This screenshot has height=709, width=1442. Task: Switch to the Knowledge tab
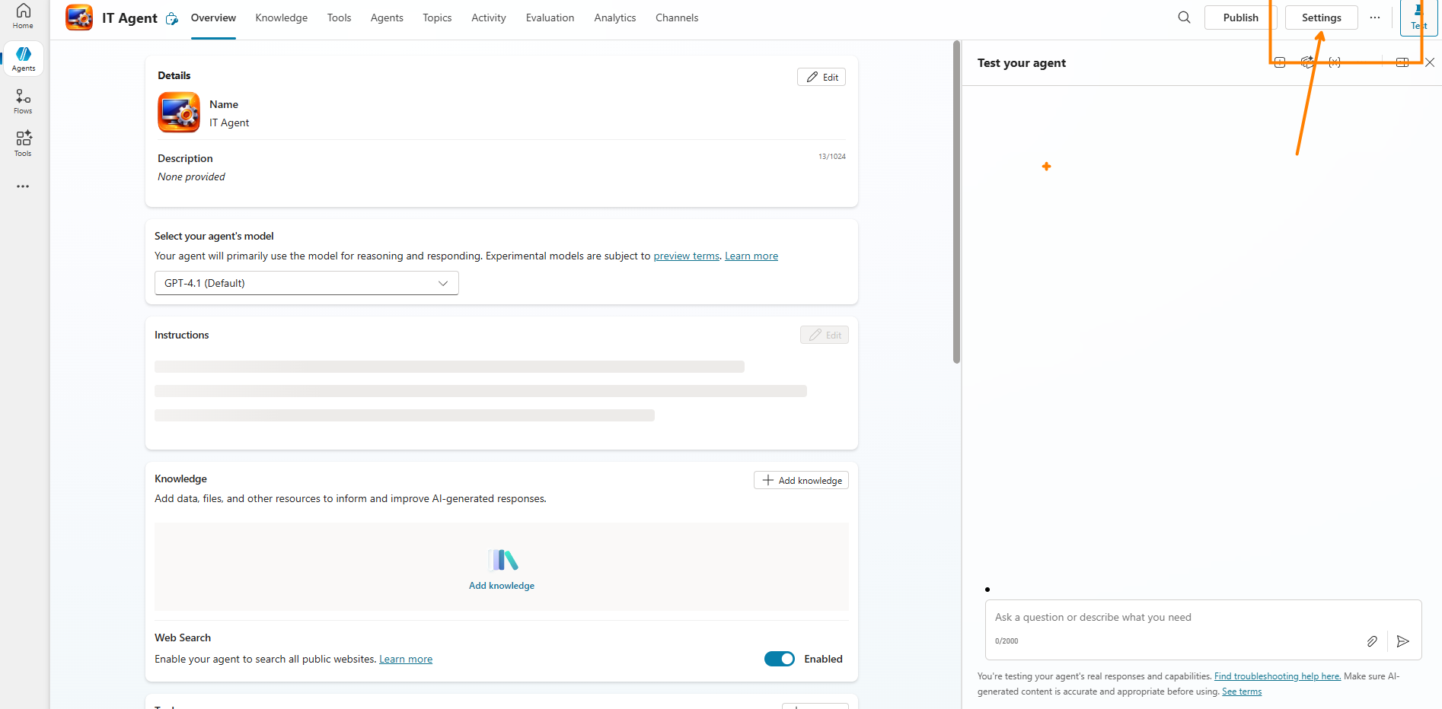point(281,17)
